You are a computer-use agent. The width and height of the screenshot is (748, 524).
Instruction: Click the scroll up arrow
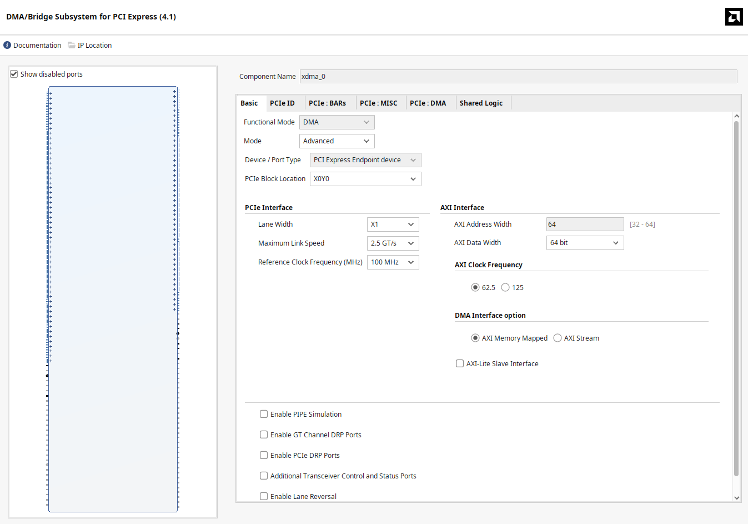point(737,116)
